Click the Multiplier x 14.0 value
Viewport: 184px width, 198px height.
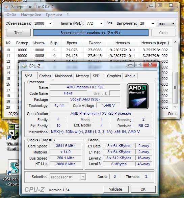pos(65,152)
